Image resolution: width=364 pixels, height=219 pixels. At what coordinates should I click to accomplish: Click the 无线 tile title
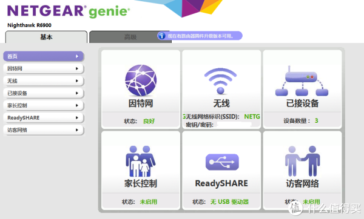(221, 103)
